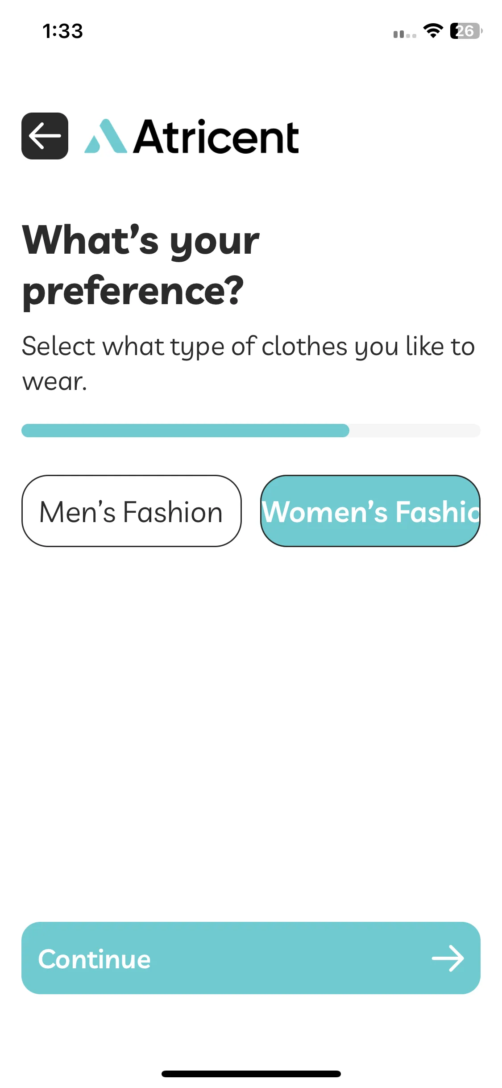Tap the filled teal part of the progress bar
This screenshot has width=502, height=1088.
point(185,431)
